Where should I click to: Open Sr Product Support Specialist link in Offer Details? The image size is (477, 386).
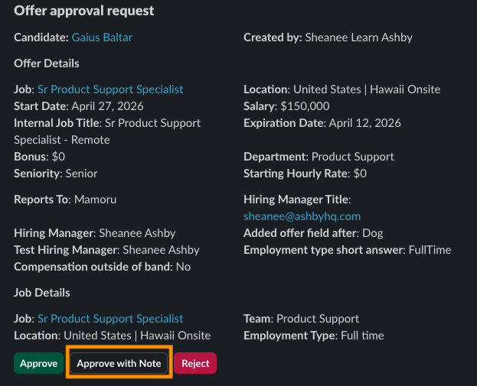[110, 89]
